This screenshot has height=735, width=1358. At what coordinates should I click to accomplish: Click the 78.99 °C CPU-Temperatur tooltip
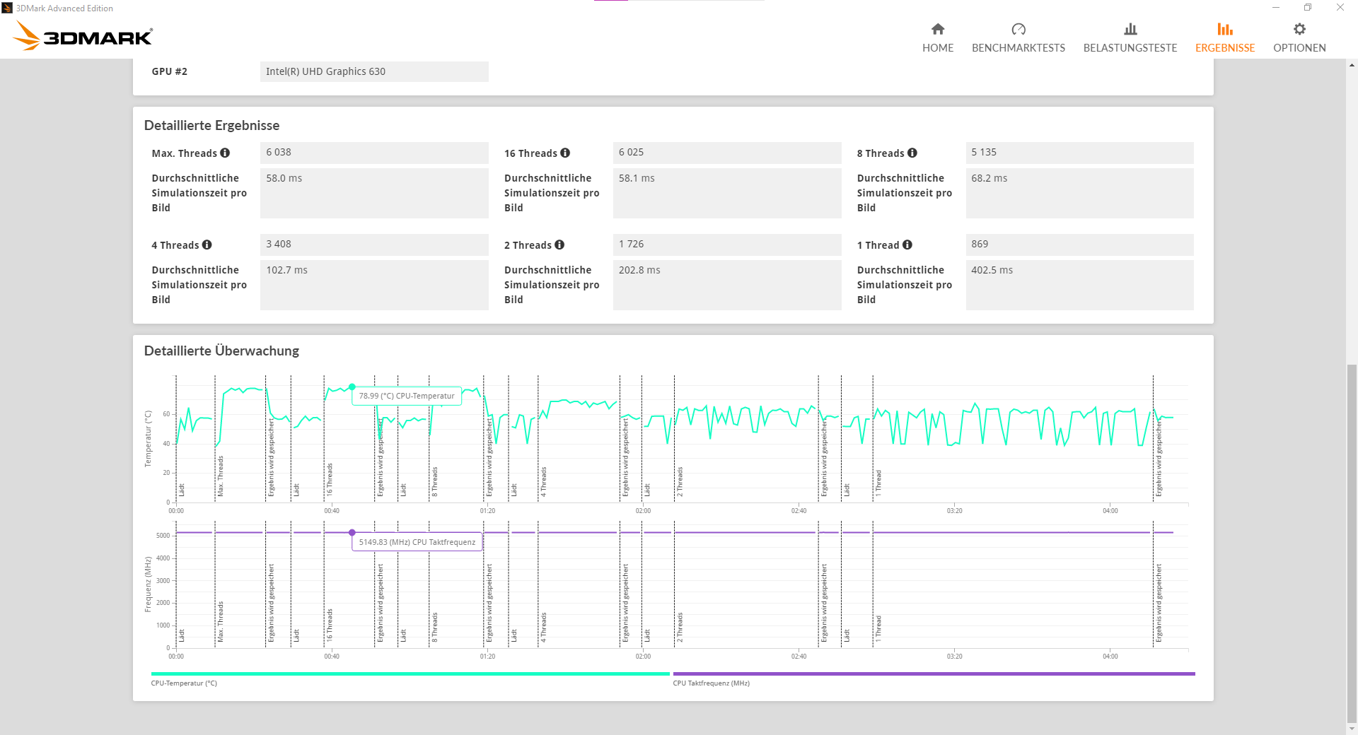[x=407, y=396]
